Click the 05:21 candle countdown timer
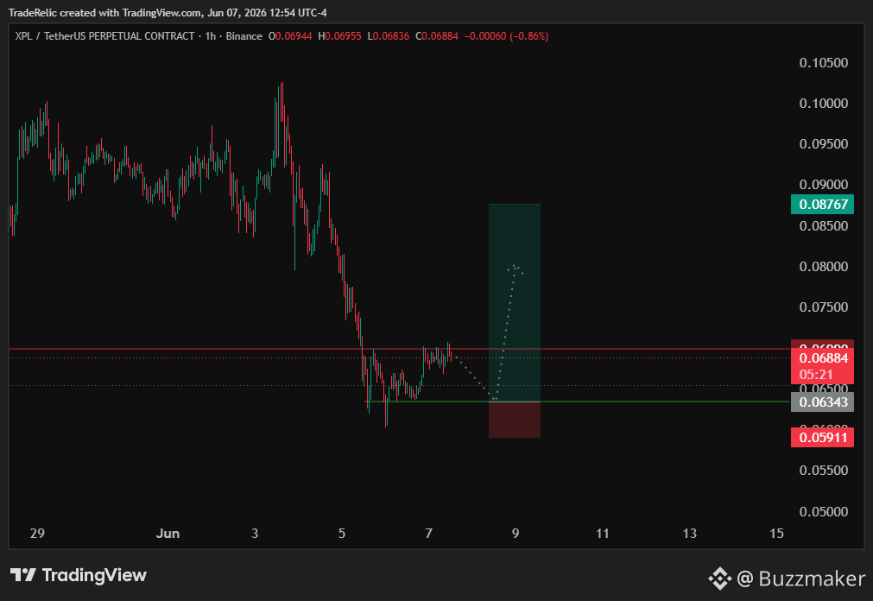This screenshot has height=601, width=873. pos(816,375)
